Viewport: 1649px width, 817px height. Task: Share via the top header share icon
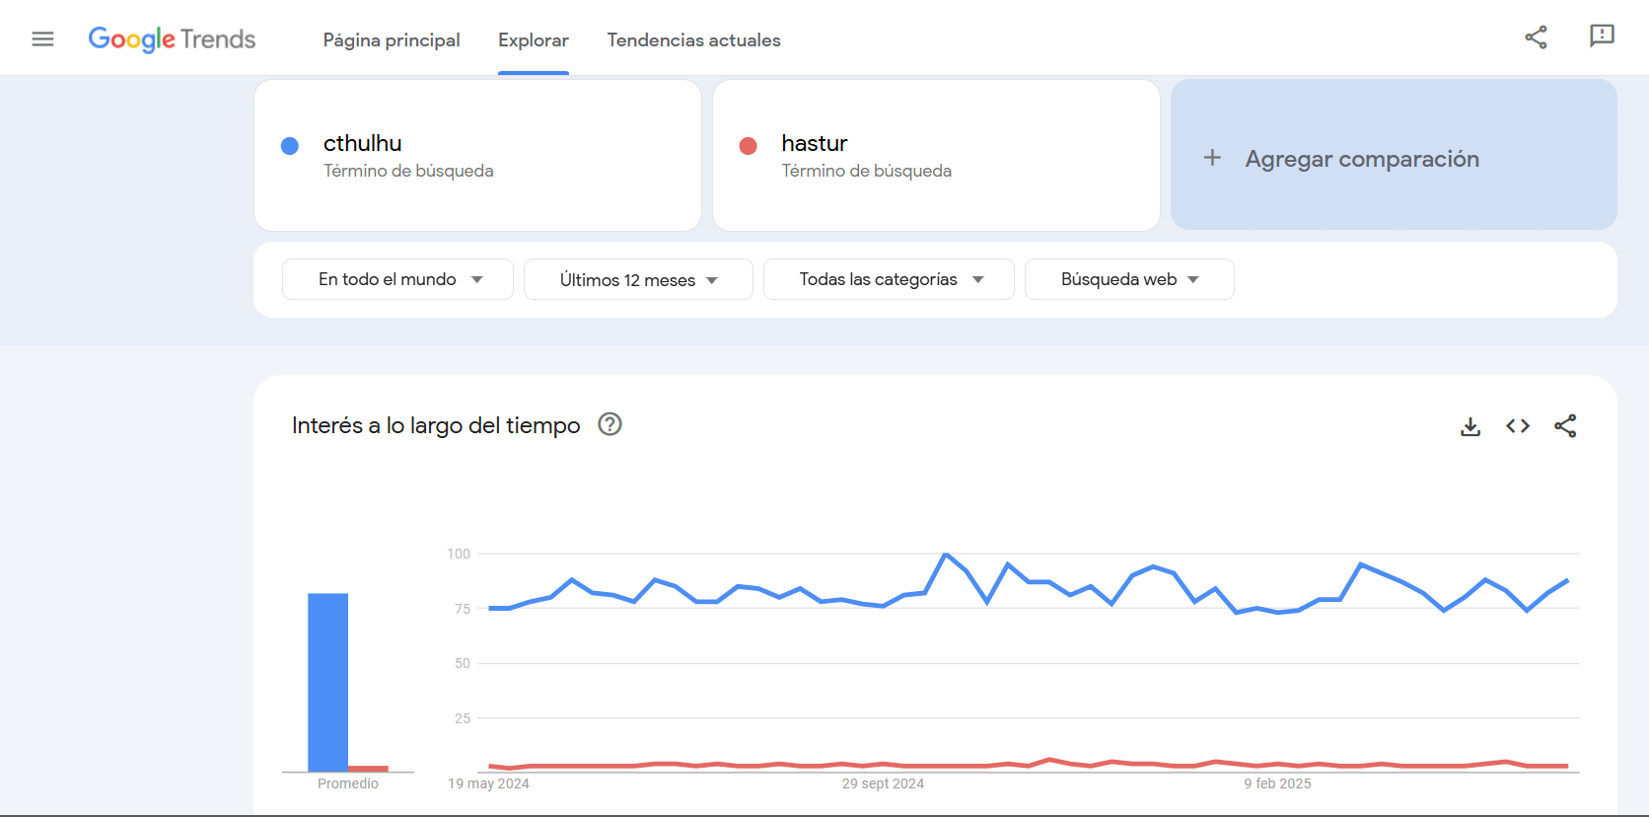1536,37
